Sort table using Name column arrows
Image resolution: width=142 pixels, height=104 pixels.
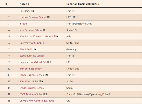point(29,4)
